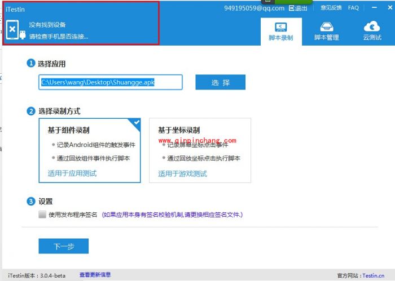Click the signature note in purple parentheses
The image size is (395, 281).
pos(172,215)
